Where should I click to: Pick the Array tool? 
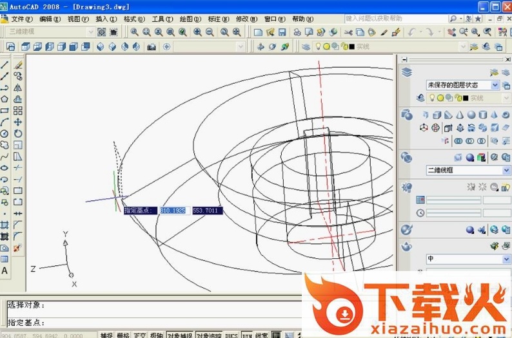click(x=18, y=111)
